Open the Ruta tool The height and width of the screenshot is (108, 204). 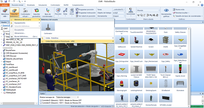[x=65, y=12]
